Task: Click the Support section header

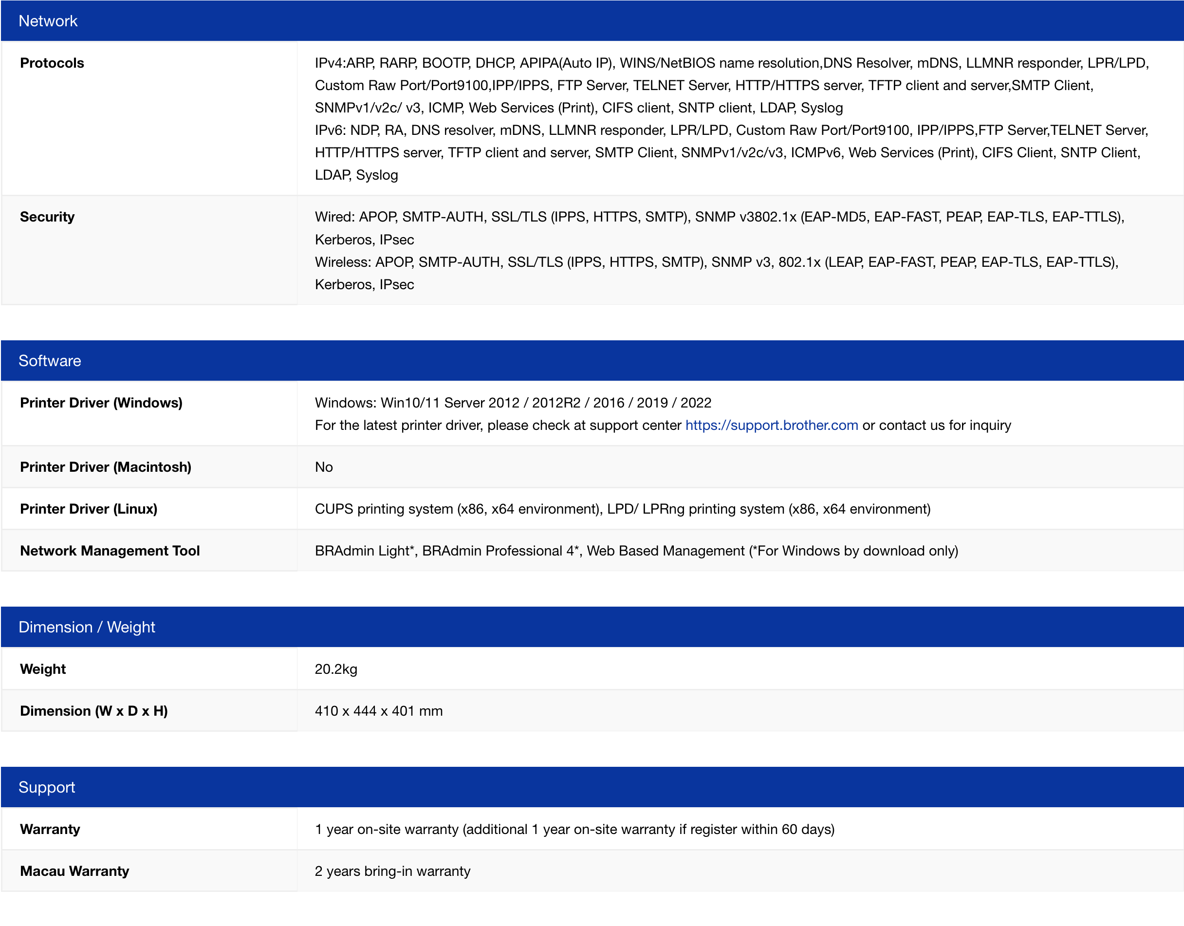Action: [x=47, y=787]
